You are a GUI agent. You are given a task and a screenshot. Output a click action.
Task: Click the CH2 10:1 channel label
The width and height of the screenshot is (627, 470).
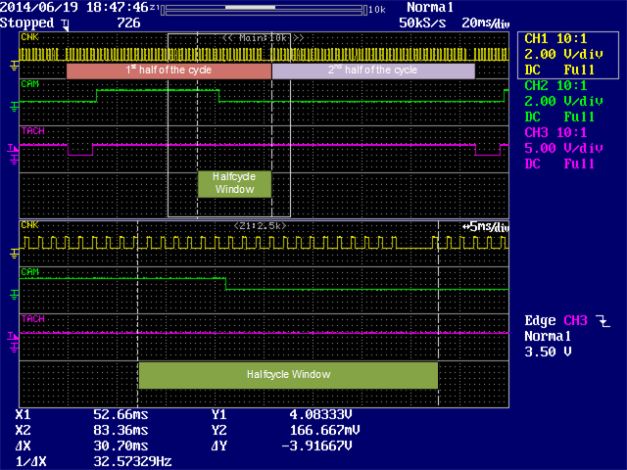click(555, 85)
